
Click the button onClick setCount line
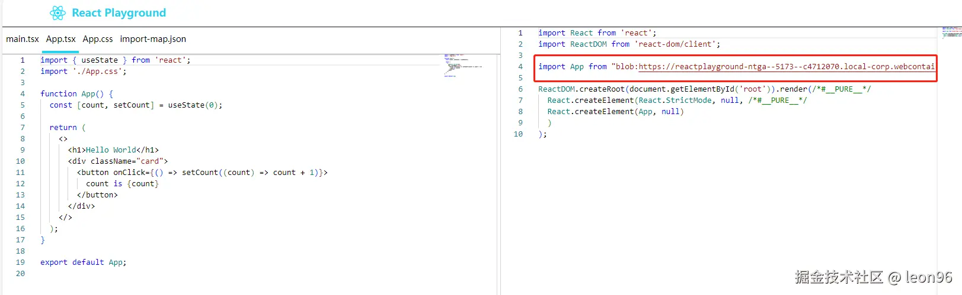point(202,173)
